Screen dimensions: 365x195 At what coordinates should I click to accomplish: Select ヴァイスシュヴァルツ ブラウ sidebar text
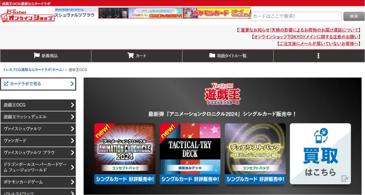click(x=29, y=153)
